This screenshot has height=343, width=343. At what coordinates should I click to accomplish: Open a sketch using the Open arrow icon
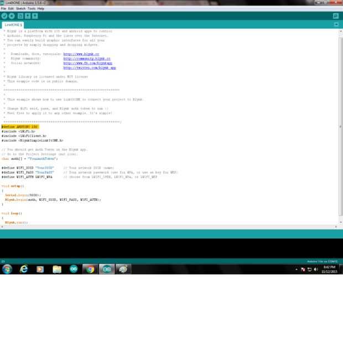pyautogui.click(x=28, y=16)
